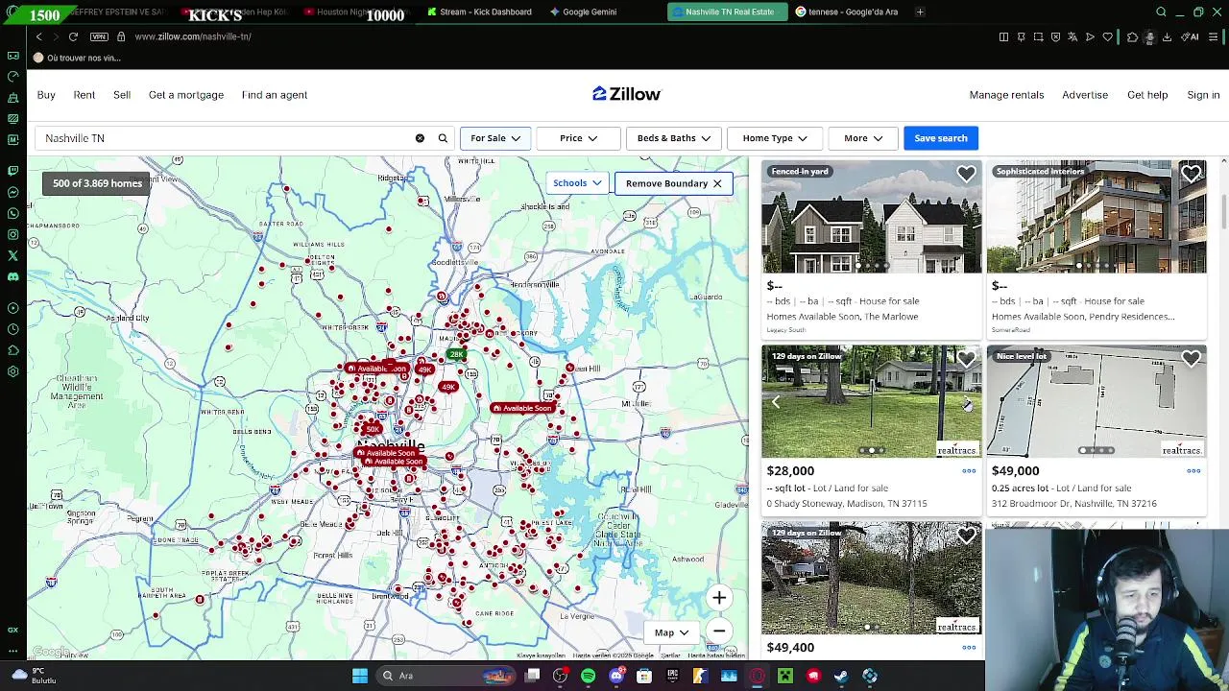Open X (Twitter) in browser sidebar
Image resolution: width=1229 pixels, height=691 pixels.
pyautogui.click(x=12, y=255)
